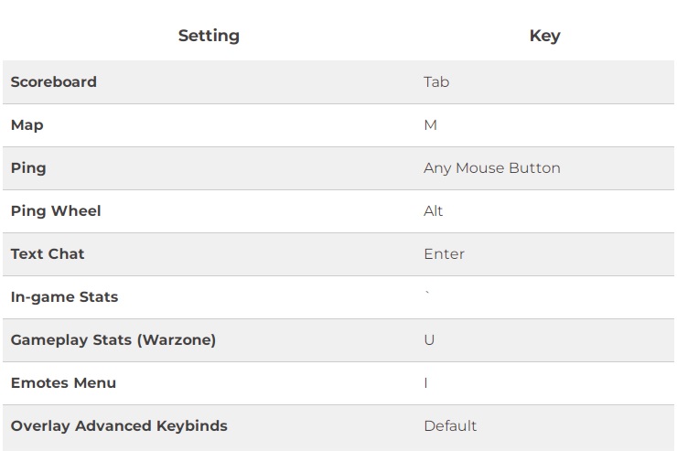Select the Scoreboard setting label

coord(54,82)
